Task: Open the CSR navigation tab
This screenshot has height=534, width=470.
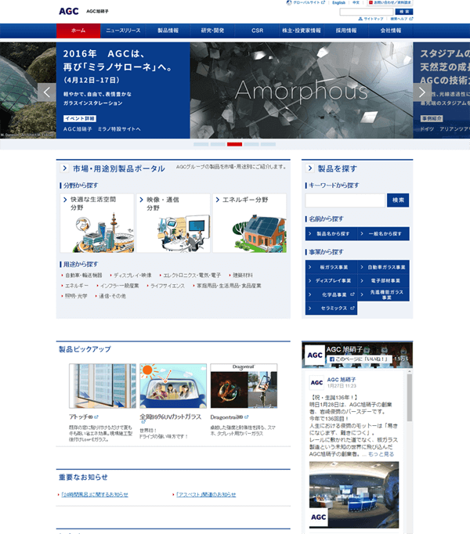Action: [x=257, y=31]
